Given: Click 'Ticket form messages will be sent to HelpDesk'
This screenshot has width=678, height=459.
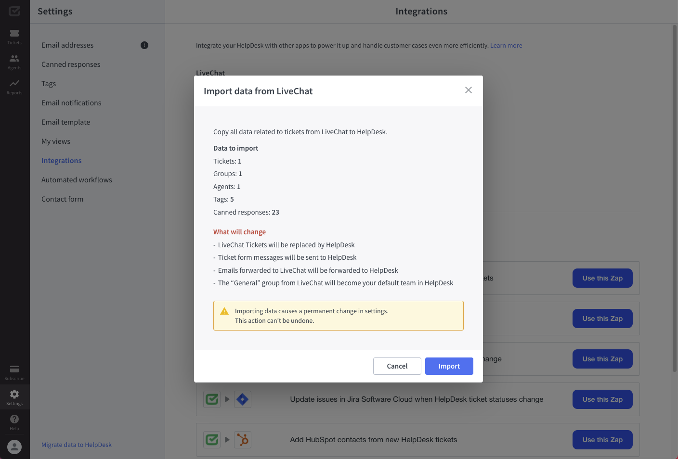Looking at the screenshot, I should coord(287,257).
